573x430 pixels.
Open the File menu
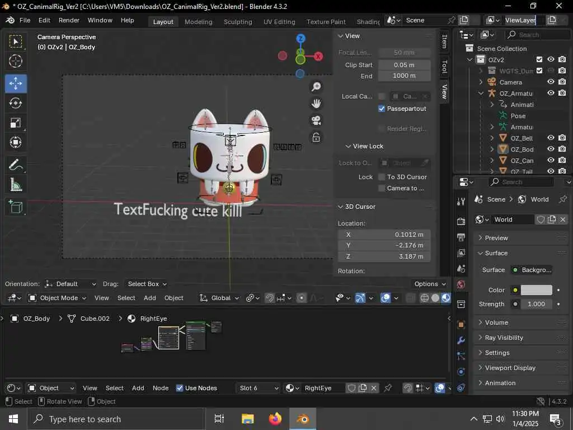25,20
